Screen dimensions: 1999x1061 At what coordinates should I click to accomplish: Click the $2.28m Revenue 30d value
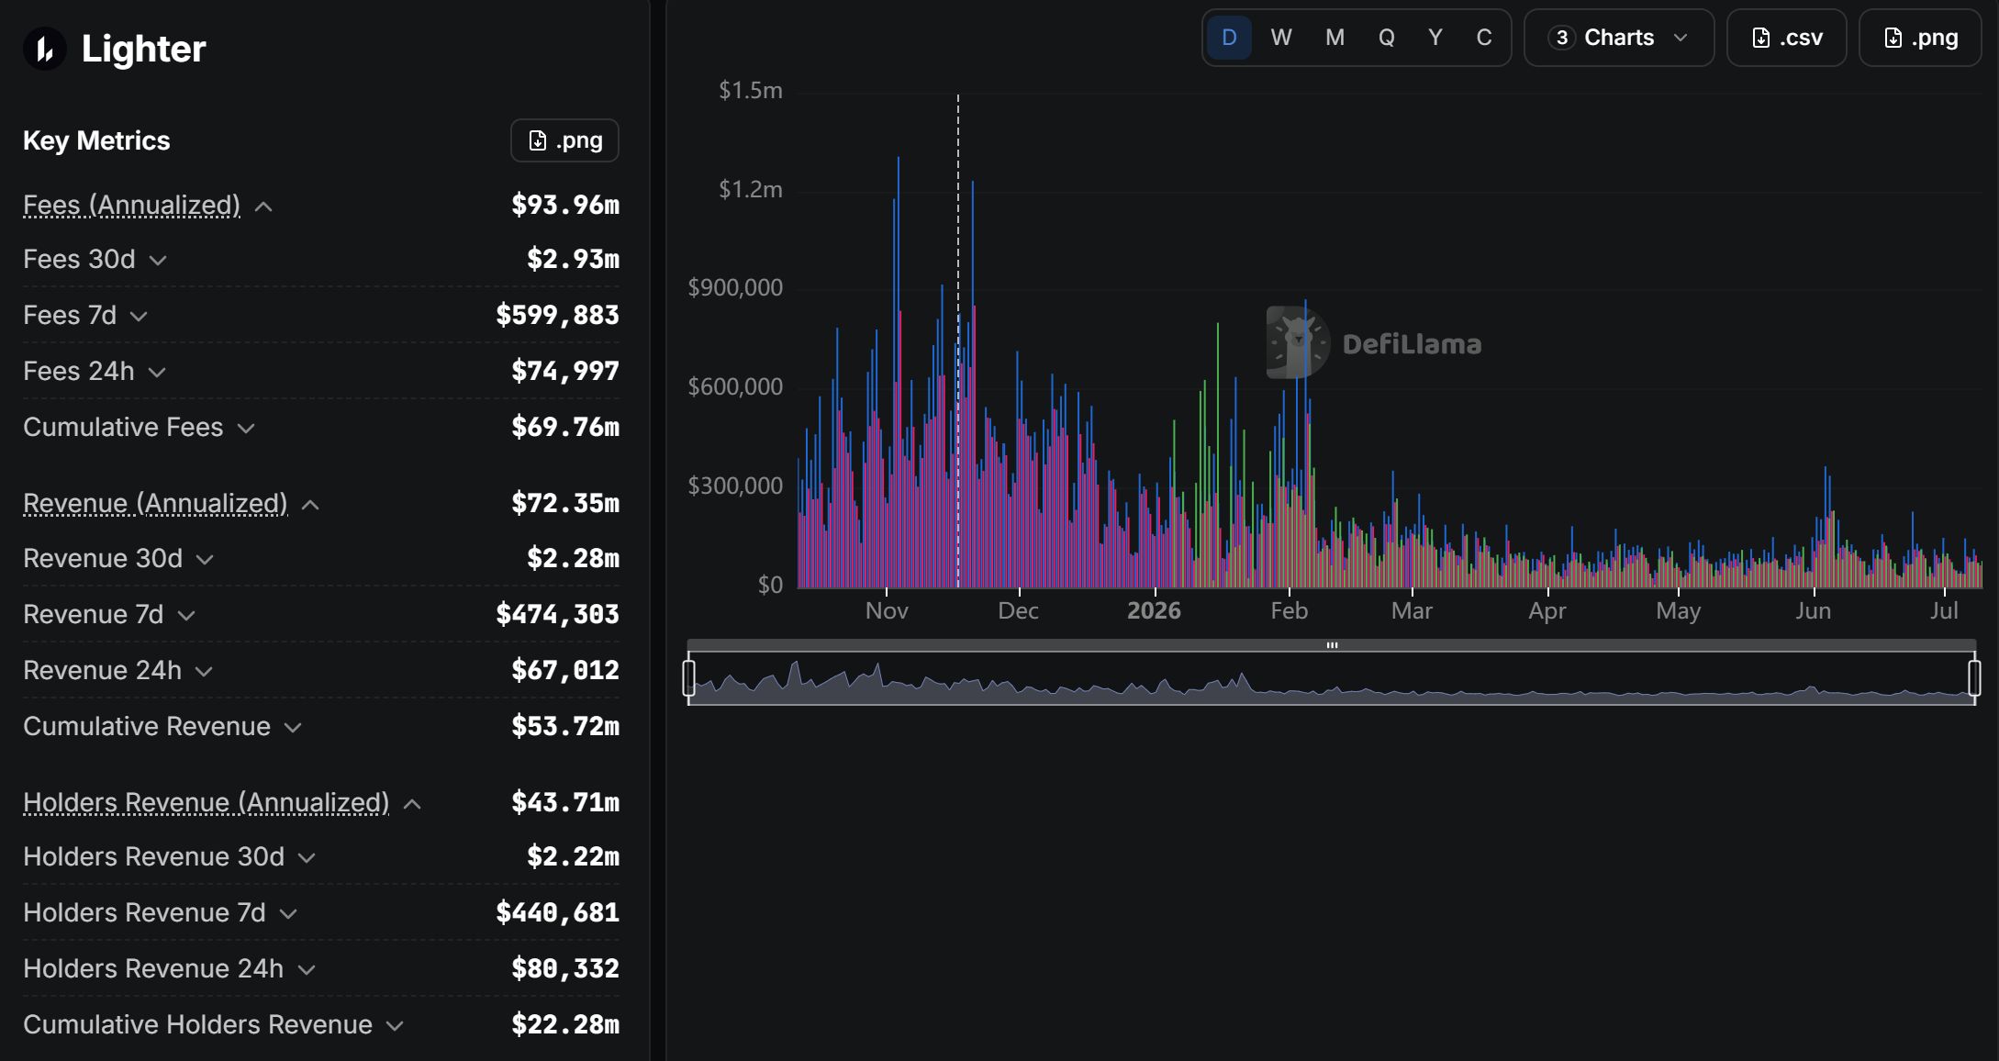(573, 558)
